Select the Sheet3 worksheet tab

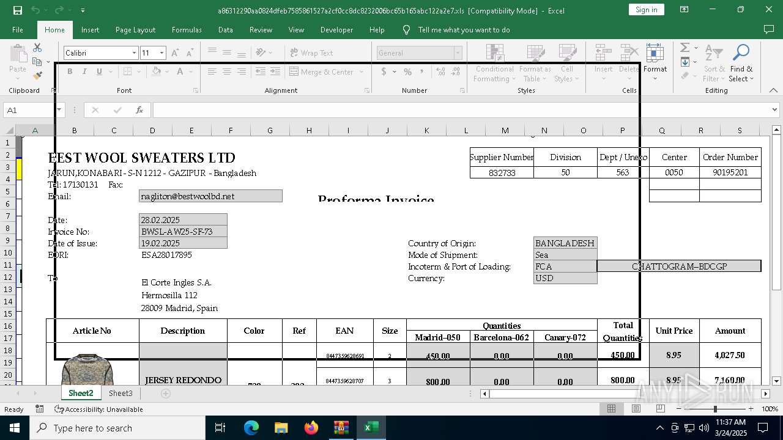pos(121,393)
